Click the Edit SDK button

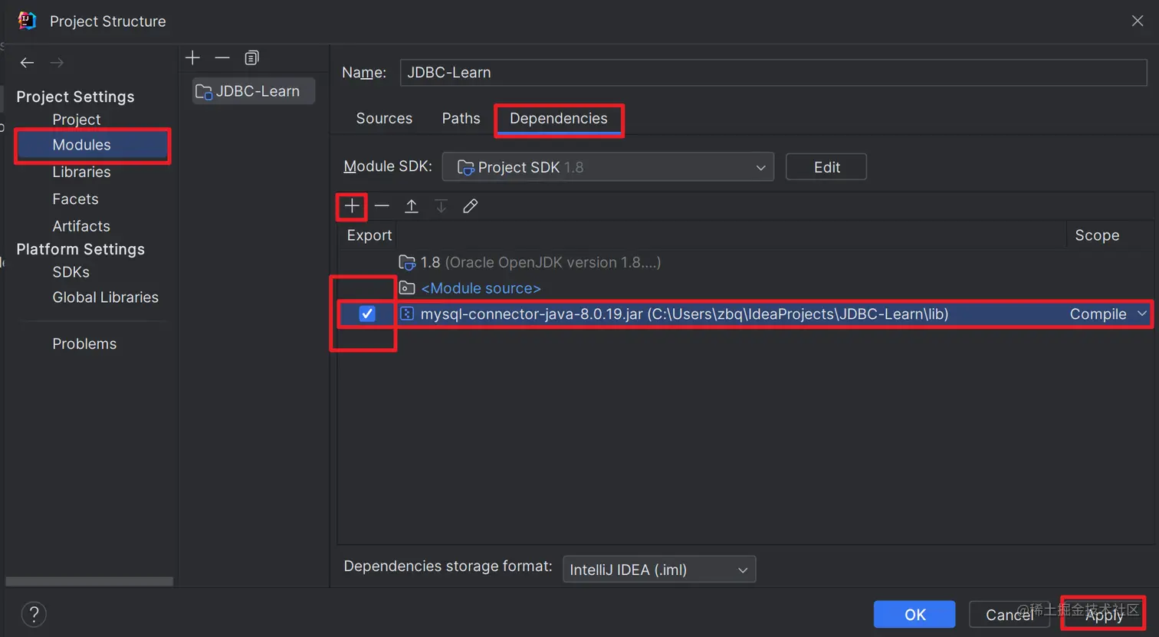(x=826, y=167)
